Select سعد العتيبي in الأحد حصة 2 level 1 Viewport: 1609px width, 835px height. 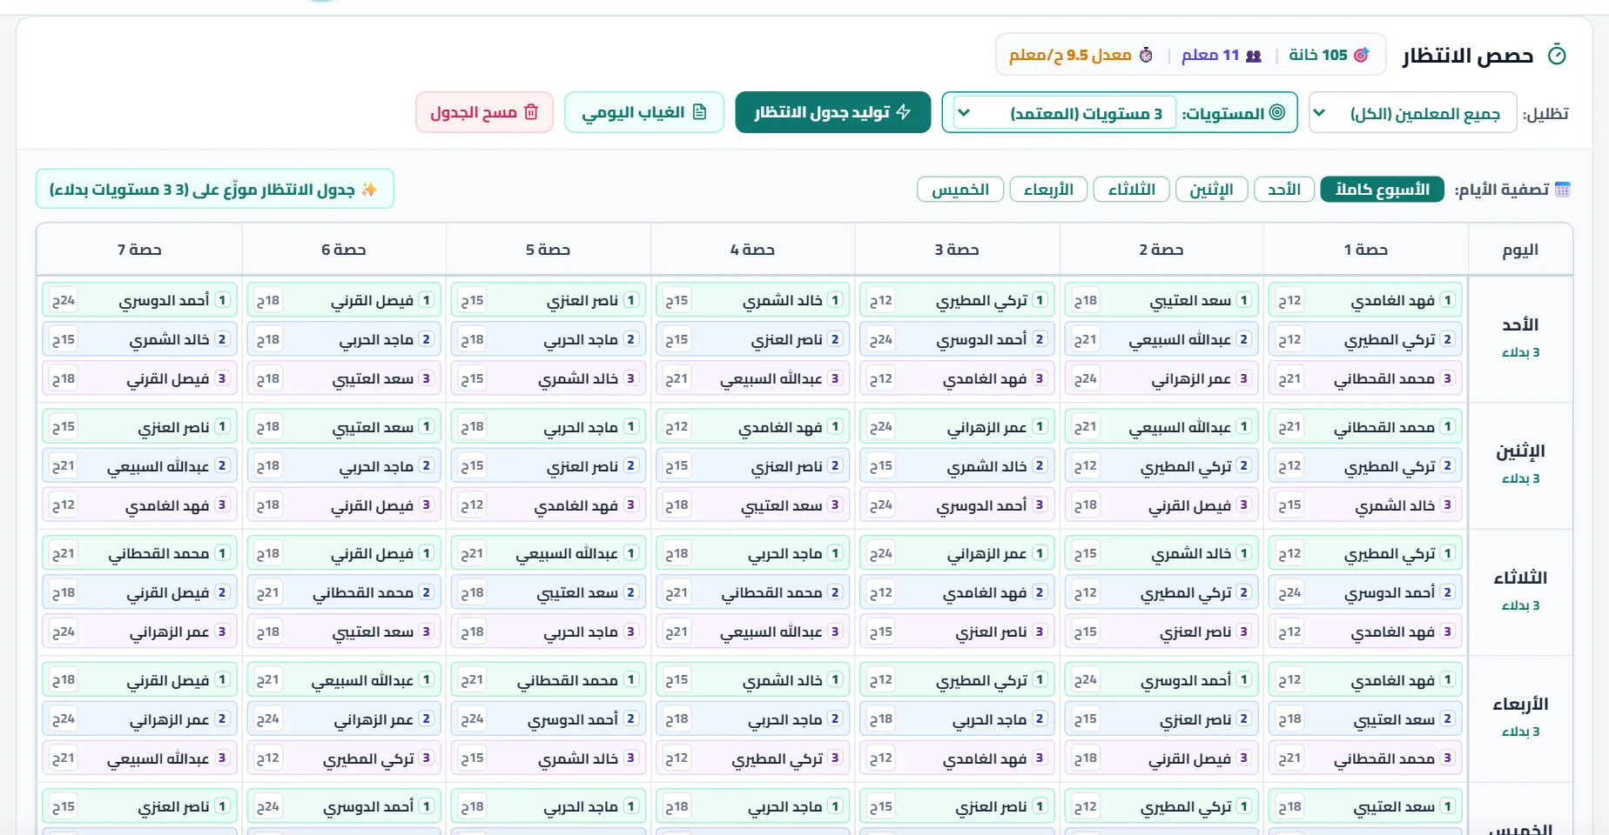pyautogui.click(x=1161, y=300)
